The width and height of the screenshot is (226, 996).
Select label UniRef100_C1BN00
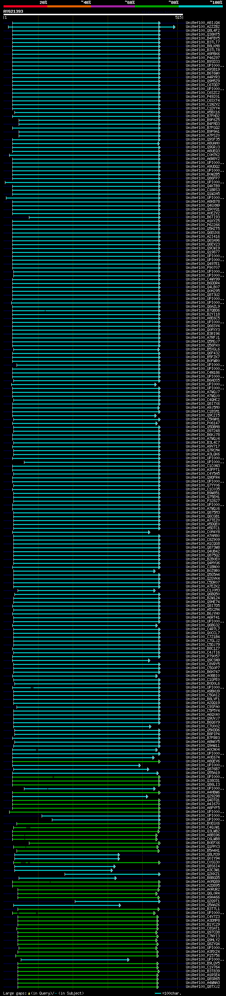coord(203,567)
